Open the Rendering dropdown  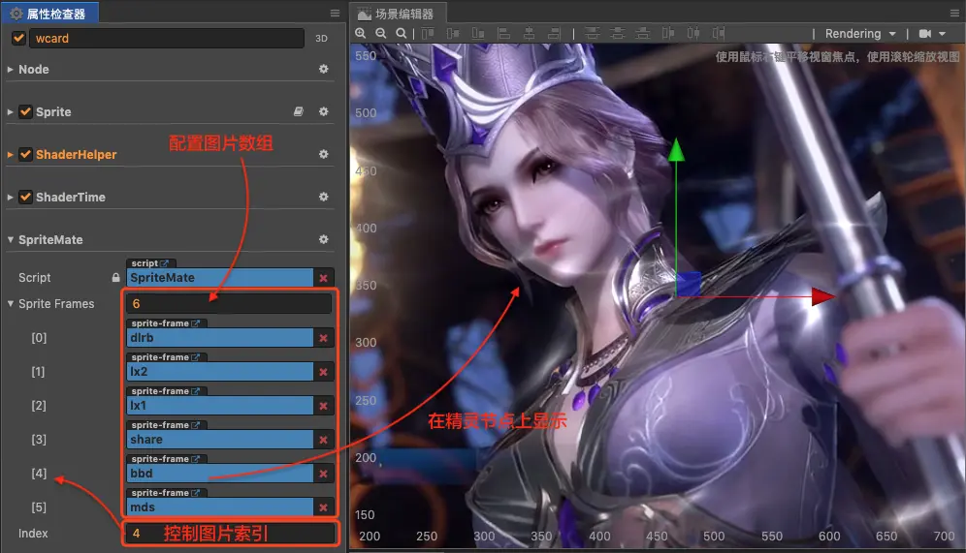(860, 34)
